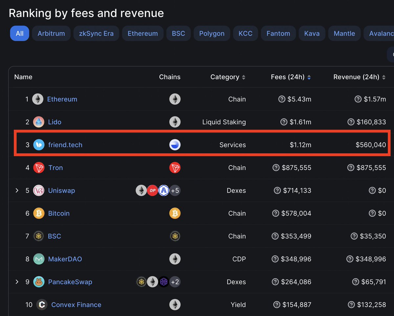Expand the PancakeSwap row chevron
Screen dimensions: 394x316
coord(17,282)
